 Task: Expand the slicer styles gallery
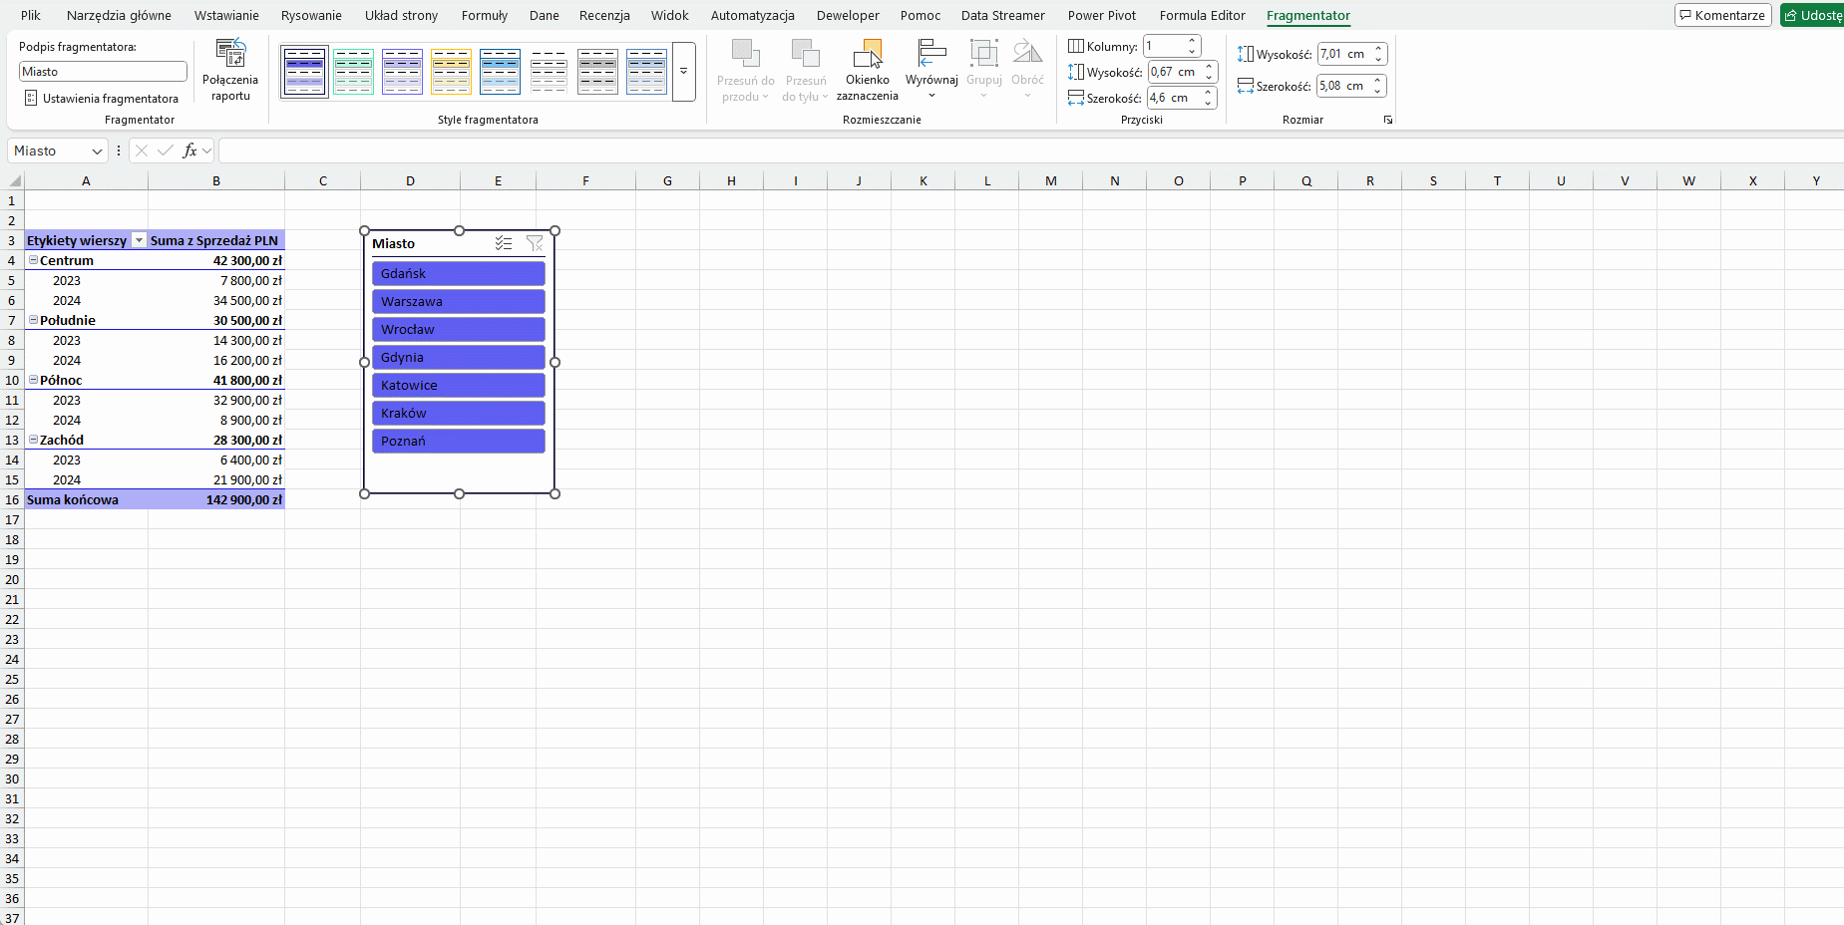[x=683, y=72]
